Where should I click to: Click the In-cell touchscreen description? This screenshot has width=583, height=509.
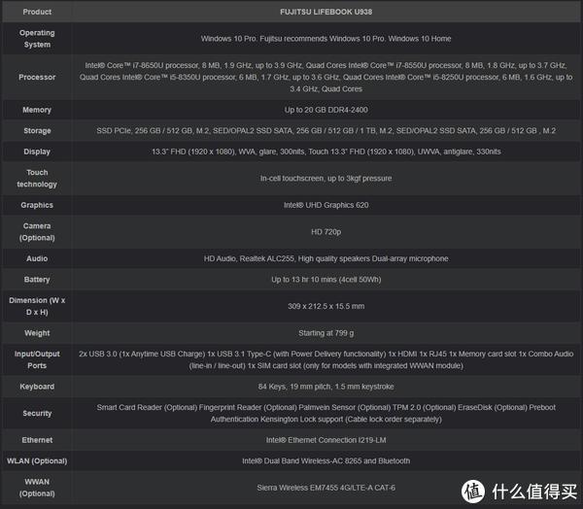326,178
